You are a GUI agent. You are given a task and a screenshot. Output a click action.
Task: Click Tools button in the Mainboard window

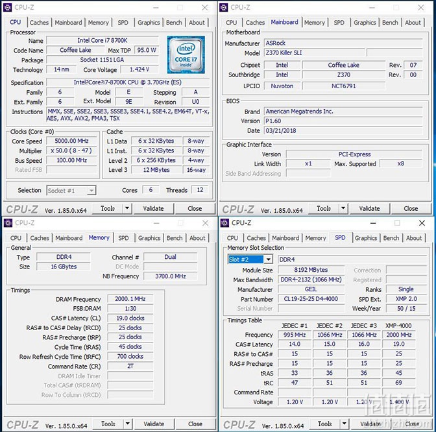click(x=324, y=208)
